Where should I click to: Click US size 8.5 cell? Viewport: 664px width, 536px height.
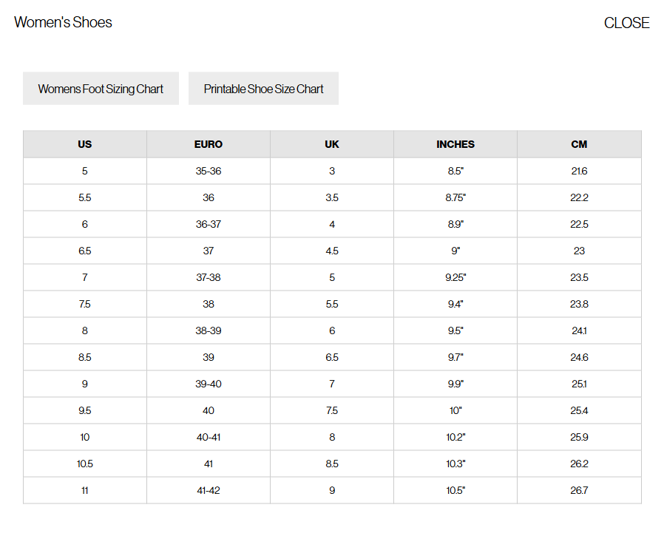(x=84, y=357)
